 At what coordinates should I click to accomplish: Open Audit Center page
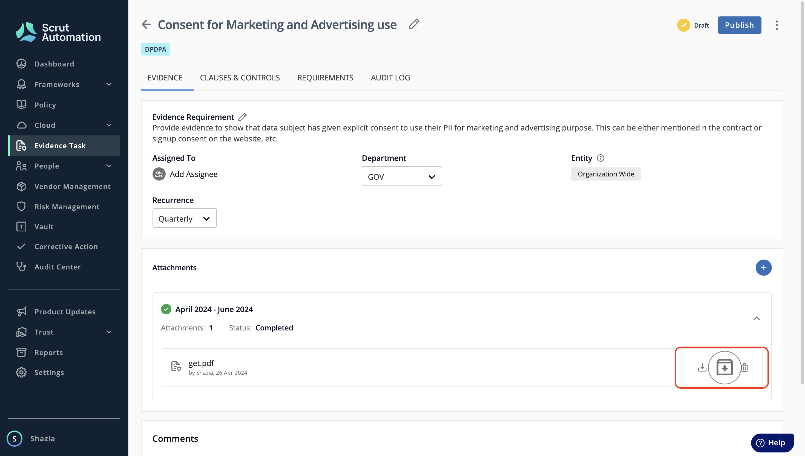64,267
